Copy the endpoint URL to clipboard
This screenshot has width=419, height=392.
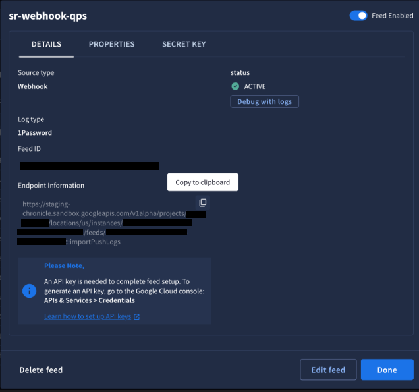pyautogui.click(x=202, y=202)
